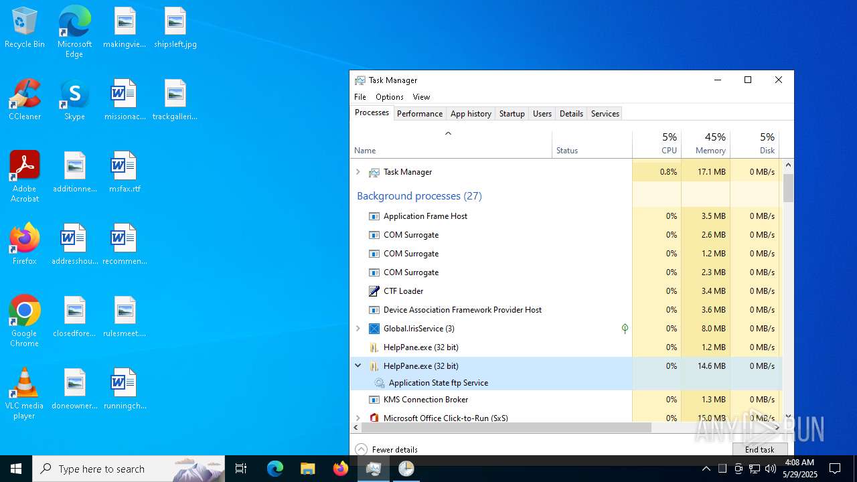Open the Microsoft Edge desktop shortcut

coord(74,31)
